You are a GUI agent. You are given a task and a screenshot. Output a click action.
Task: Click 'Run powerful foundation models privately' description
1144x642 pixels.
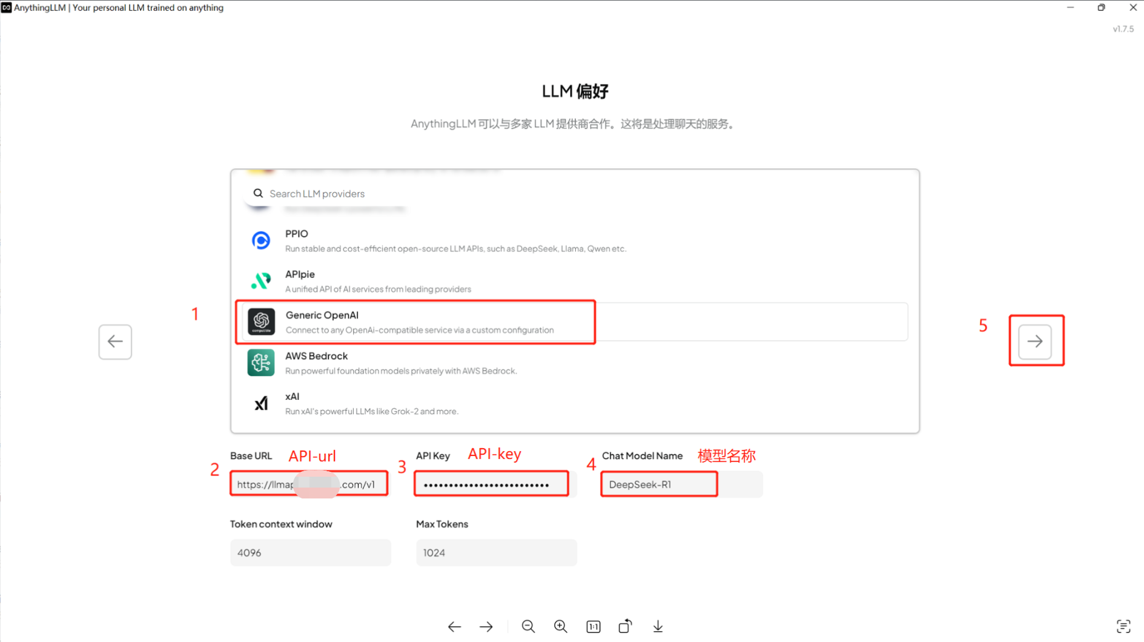401,371
